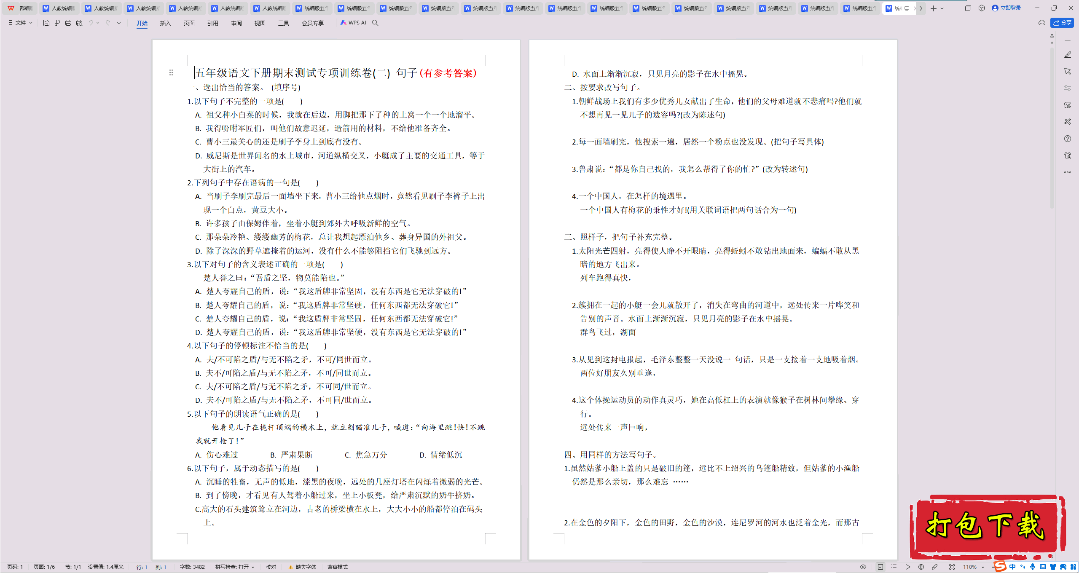Open the 页面 ribbon tab
The height and width of the screenshot is (573, 1079).
point(189,23)
